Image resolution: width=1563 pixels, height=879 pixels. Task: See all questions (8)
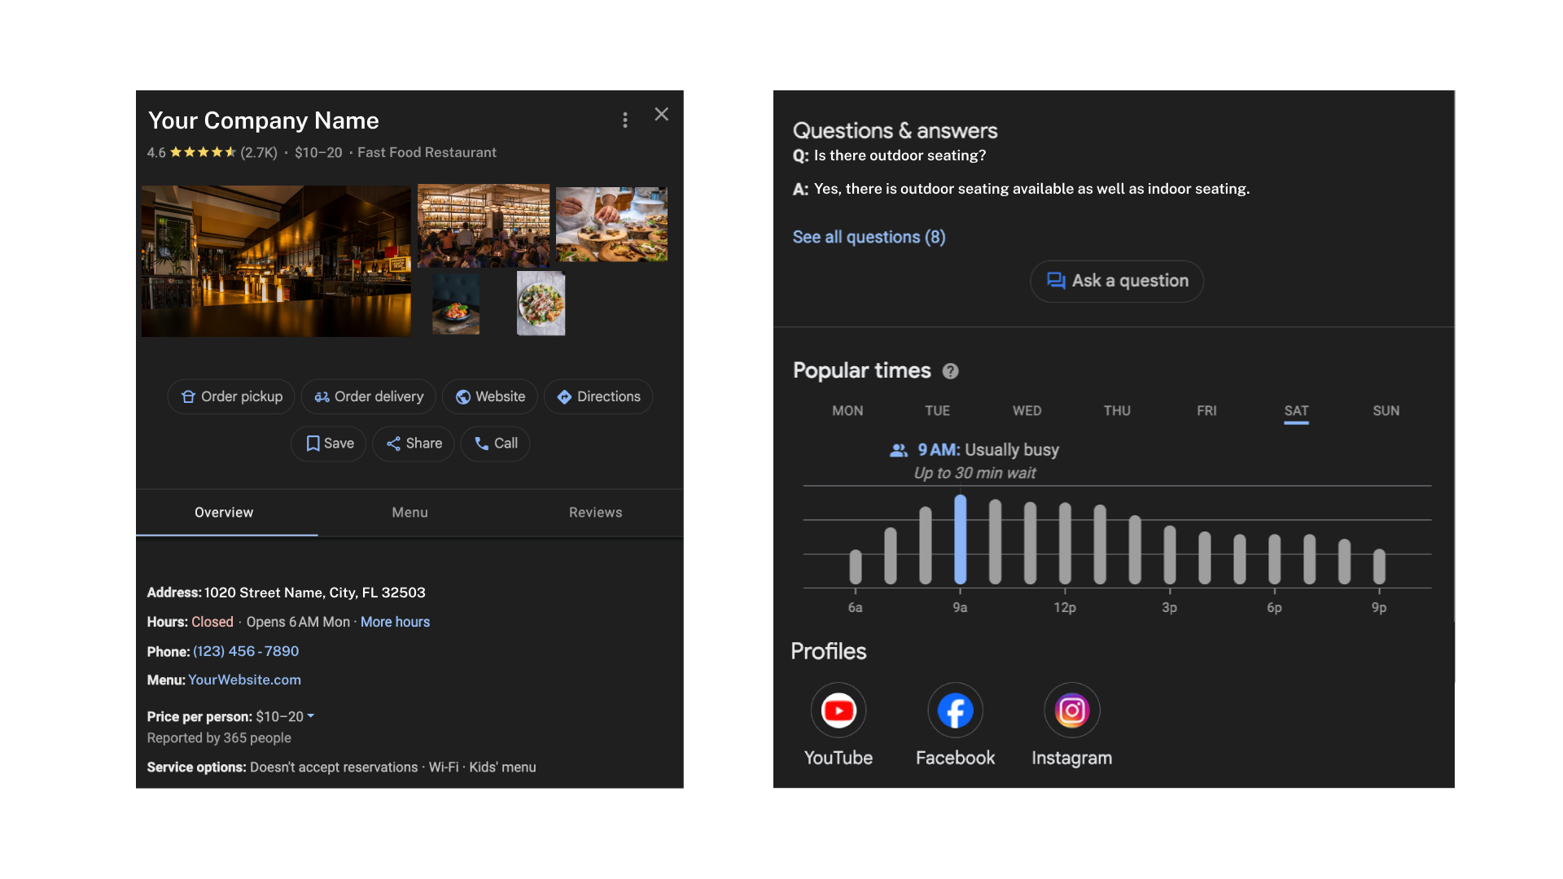(869, 237)
